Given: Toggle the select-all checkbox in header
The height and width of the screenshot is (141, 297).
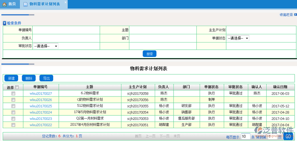Looking at the screenshot, I should click(17, 87).
